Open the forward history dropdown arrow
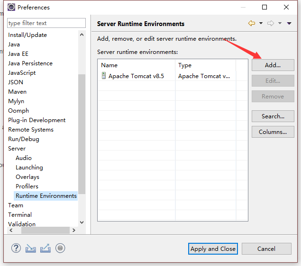301x266 pixels. [x=280, y=23]
